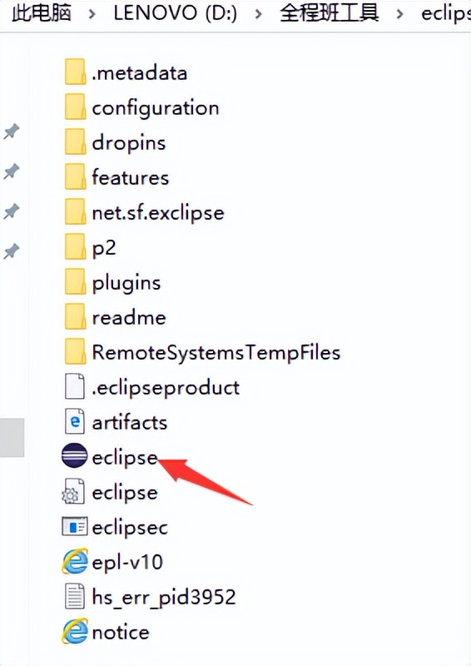Viewport: 471px width, 666px height.
Task: Select the net.sf.exclipse folder
Action: 145,212
